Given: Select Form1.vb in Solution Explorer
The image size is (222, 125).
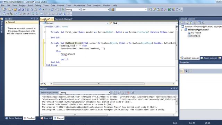Looking at the screenshot, I should click(195, 36).
